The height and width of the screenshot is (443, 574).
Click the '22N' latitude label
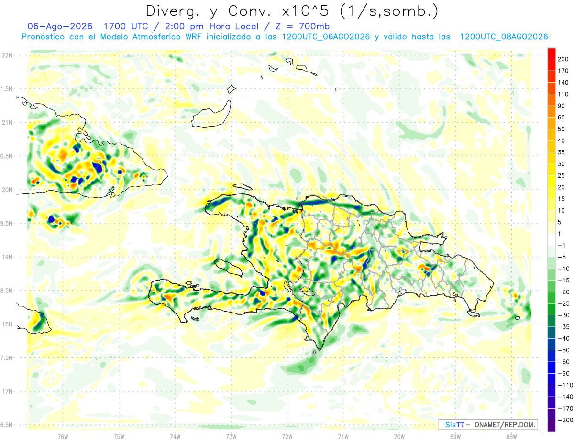tap(7, 55)
